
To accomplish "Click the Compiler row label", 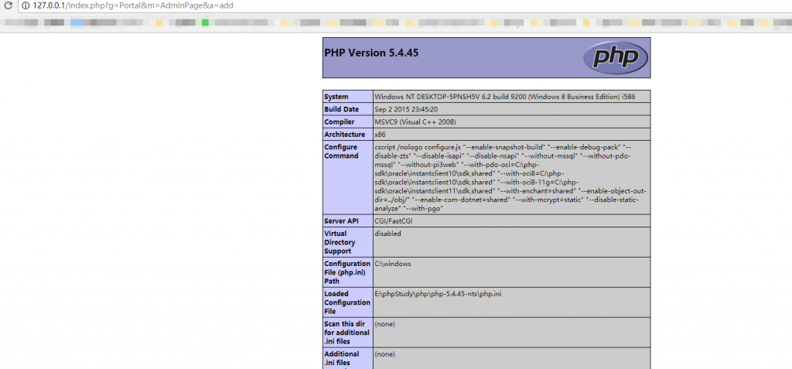I will pyautogui.click(x=340, y=121).
